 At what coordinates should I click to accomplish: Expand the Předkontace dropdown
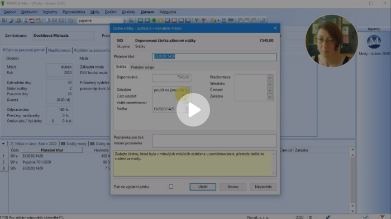point(270,77)
